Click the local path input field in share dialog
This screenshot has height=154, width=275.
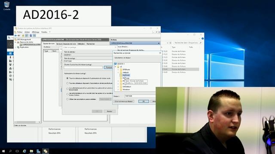click(83, 68)
